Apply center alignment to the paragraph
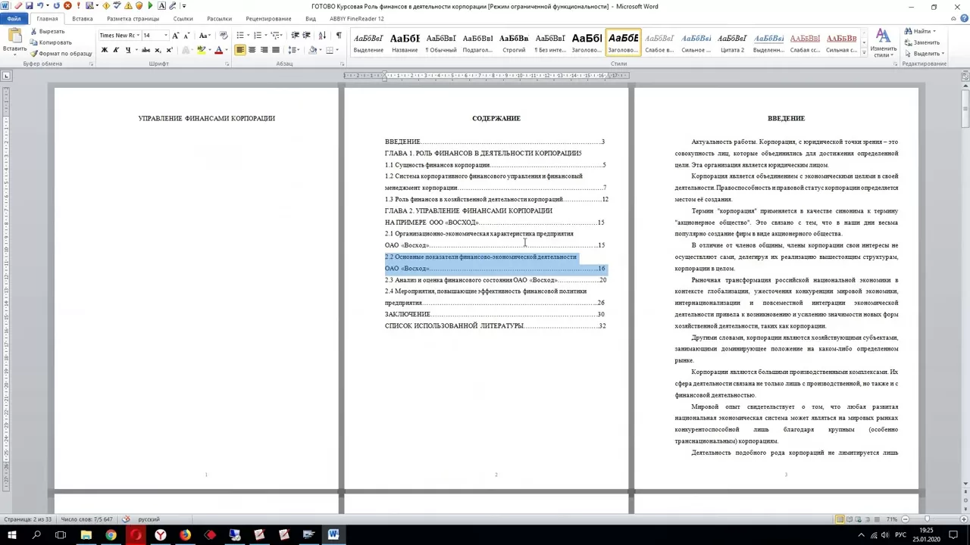Screen dimensions: 970x545 tap(252, 50)
